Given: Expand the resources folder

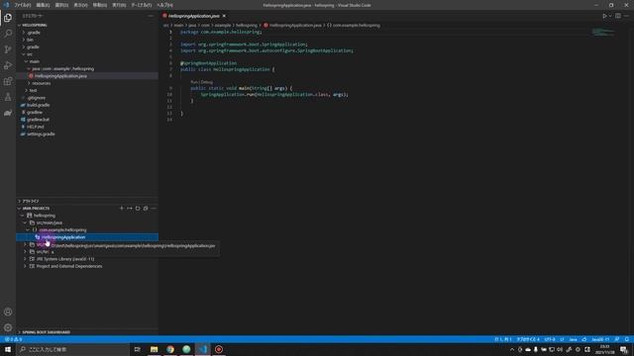Looking at the screenshot, I should (87, 83).
